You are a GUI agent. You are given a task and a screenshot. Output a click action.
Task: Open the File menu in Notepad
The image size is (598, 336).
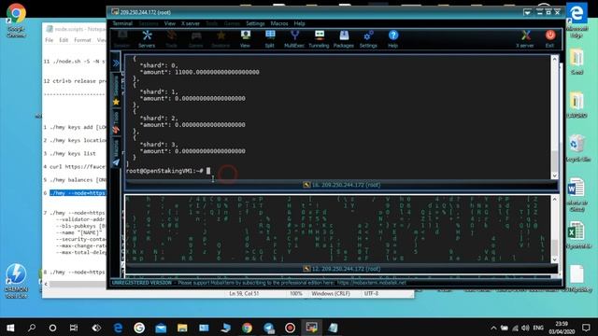coord(50,40)
